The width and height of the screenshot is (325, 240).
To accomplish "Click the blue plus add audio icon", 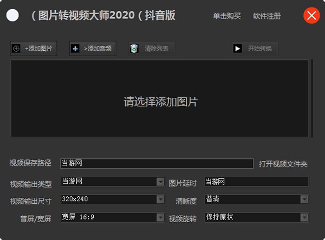I will [x=75, y=49].
